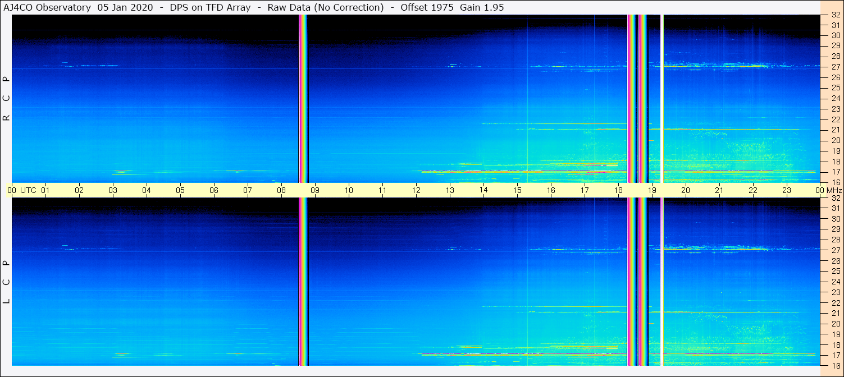Click the 12 hour mark
Image resolution: width=844 pixels, height=377 pixels.
416,190
